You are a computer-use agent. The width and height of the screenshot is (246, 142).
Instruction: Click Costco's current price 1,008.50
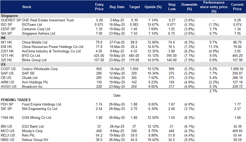(237, 69)
